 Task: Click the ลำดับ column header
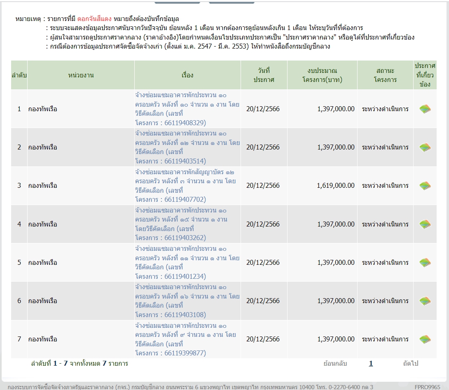coord(19,75)
